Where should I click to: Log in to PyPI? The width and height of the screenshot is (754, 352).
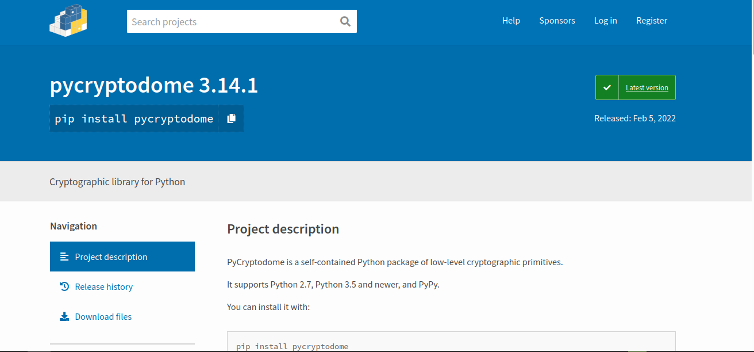point(605,20)
